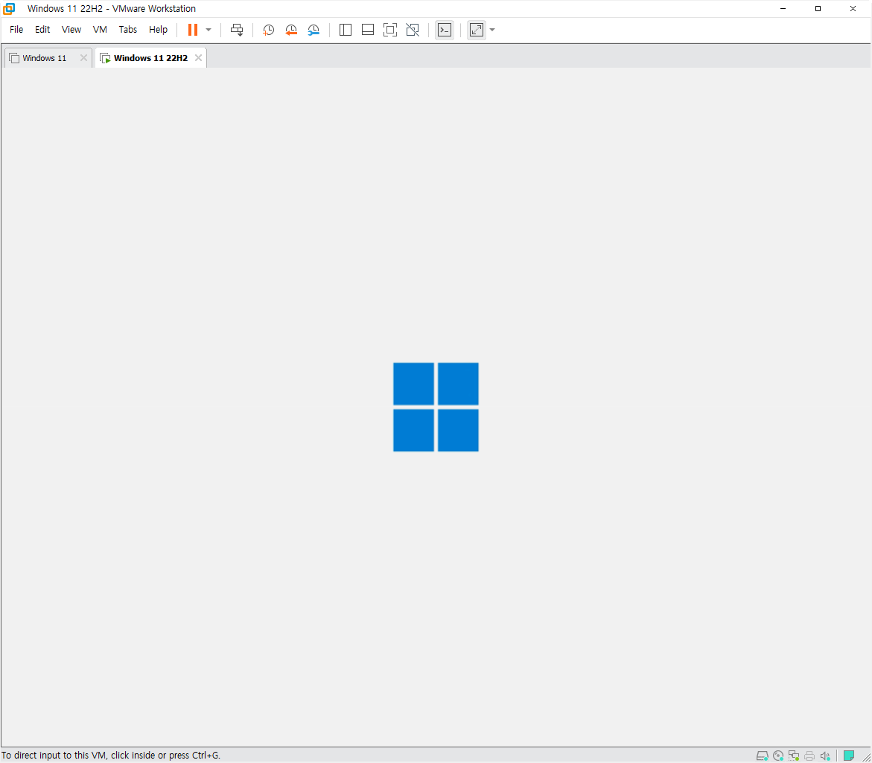Expand the power options dropdown arrow
The height and width of the screenshot is (763, 872).
point(209,30)
